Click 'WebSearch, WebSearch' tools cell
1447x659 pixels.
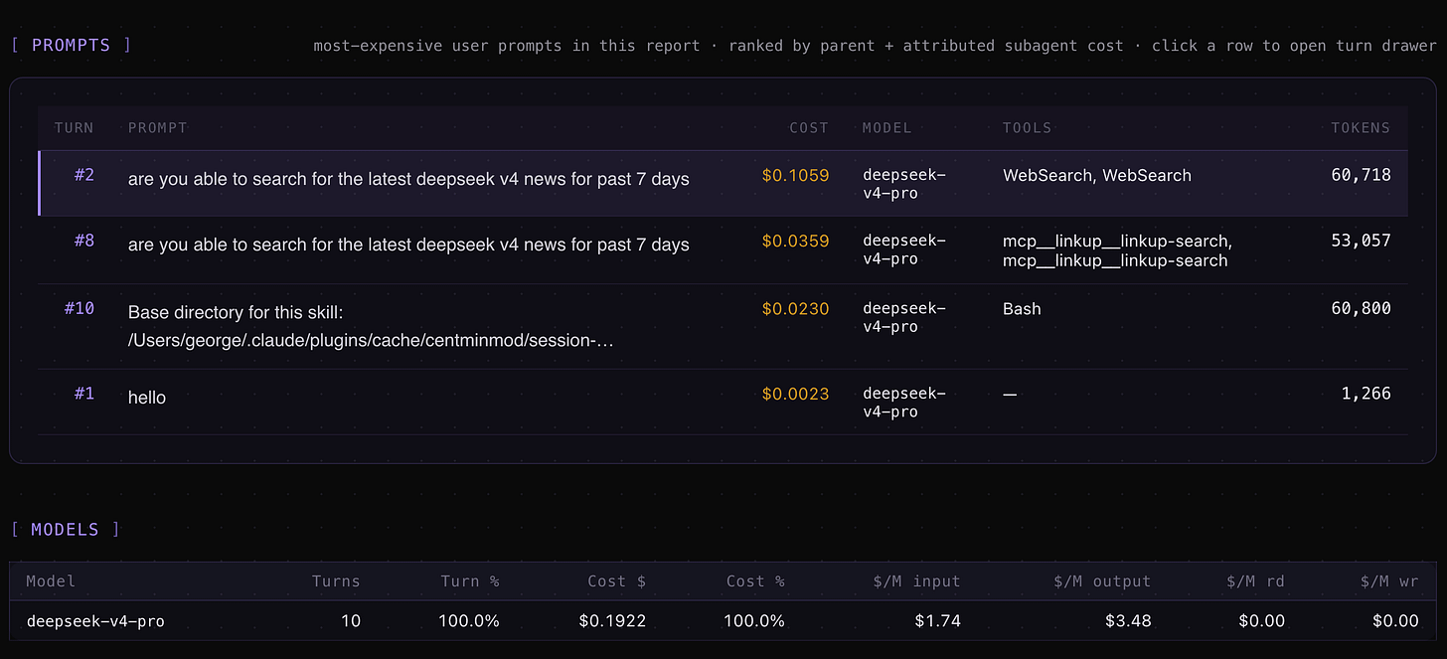(x=1097, y=175)
